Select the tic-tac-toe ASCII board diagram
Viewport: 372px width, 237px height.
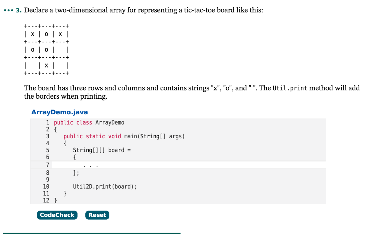tap(46, 49)
